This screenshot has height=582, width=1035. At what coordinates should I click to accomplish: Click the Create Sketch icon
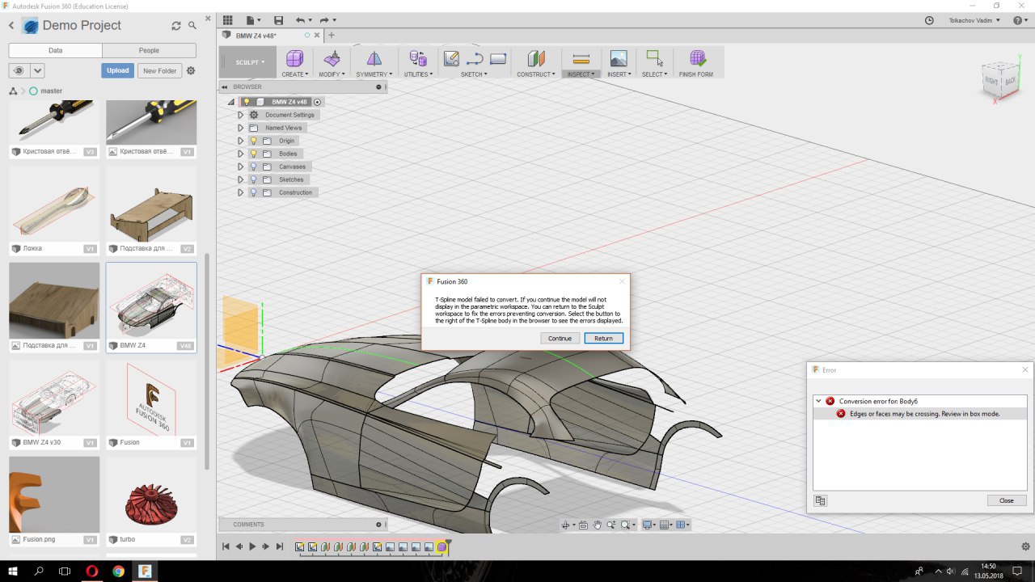click(x=452, y=58)
